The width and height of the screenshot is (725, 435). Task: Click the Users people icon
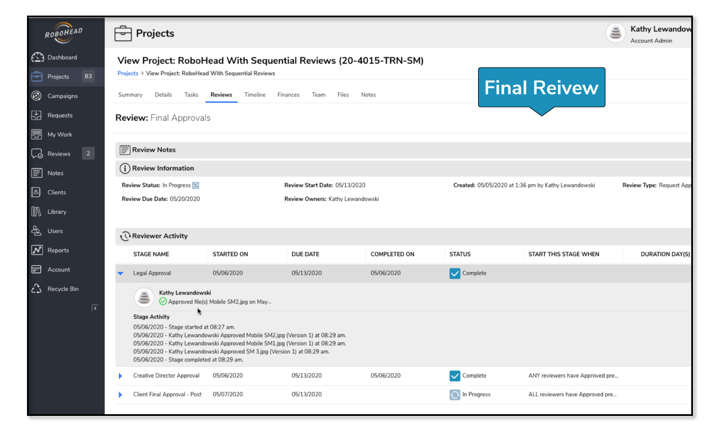coord(37,231)
